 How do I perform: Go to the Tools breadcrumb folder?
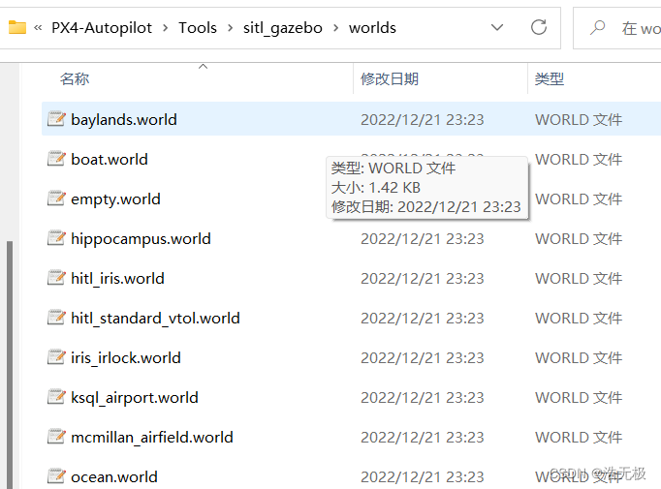point(198,28)
